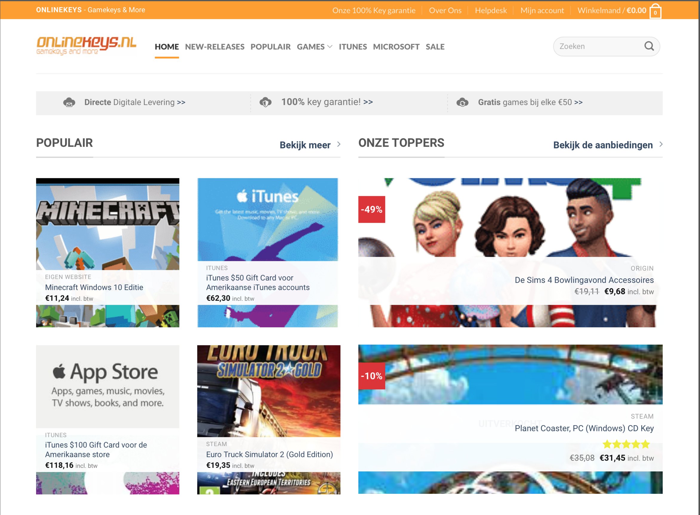The width and height of the screenshot is (700, 515).
Task: Open the Populair menu item
Action: coord(270,47)
